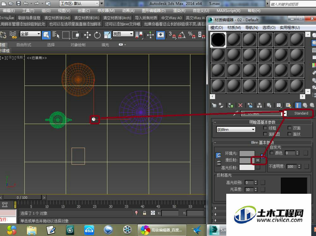Toggle the keyboard shortcut override icon
This screenshot has height=236, width=316.
[x=161, y=35]
